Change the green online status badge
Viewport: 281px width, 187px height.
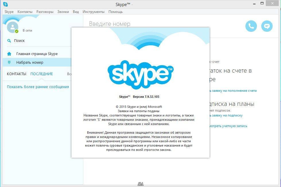click(x=16, y=31)
